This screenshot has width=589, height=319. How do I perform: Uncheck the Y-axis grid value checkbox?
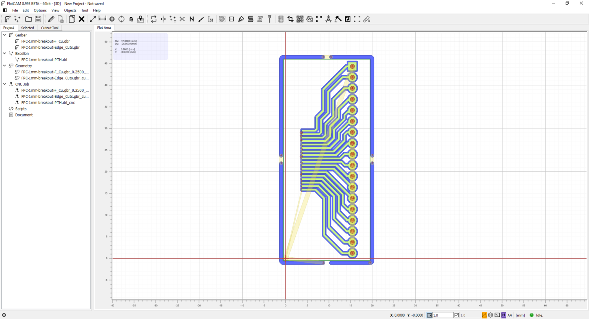[x=456, y=315]
